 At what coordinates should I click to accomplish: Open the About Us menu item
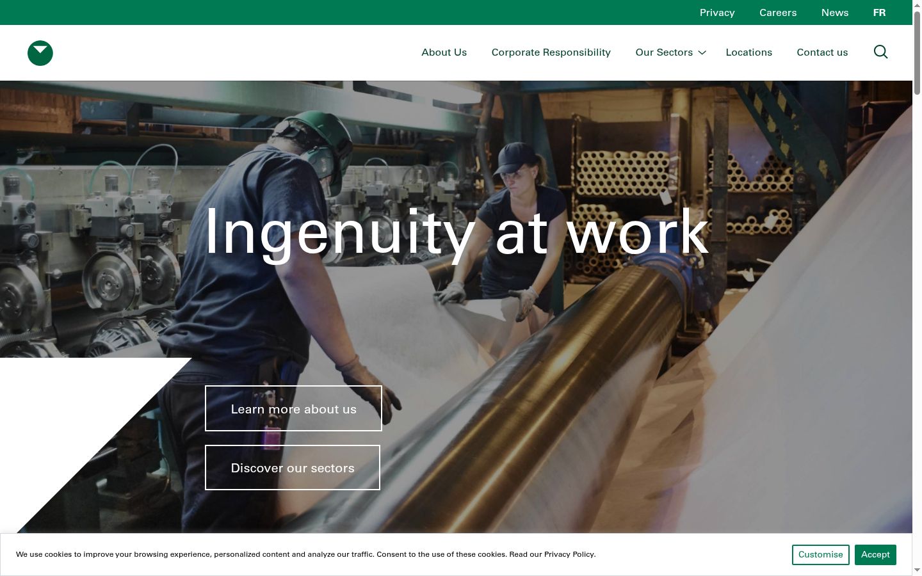pos(444,52)
